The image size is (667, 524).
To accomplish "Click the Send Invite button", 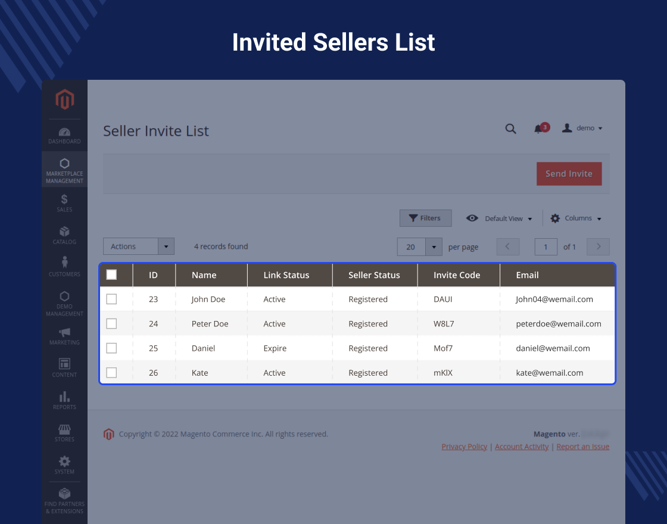I will [x=569, y=173].
